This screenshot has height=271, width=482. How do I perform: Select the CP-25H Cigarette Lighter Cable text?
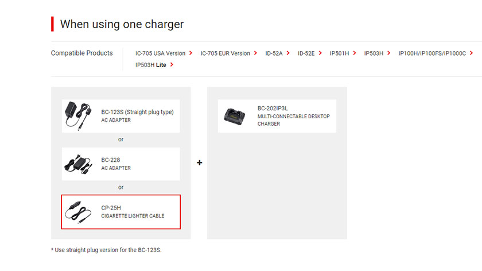point(133,212)
